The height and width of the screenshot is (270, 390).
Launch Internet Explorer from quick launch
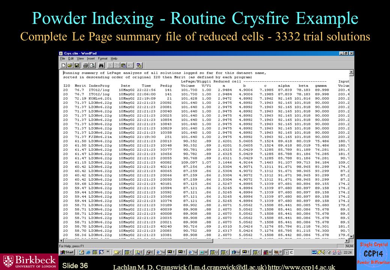[88, 252]
